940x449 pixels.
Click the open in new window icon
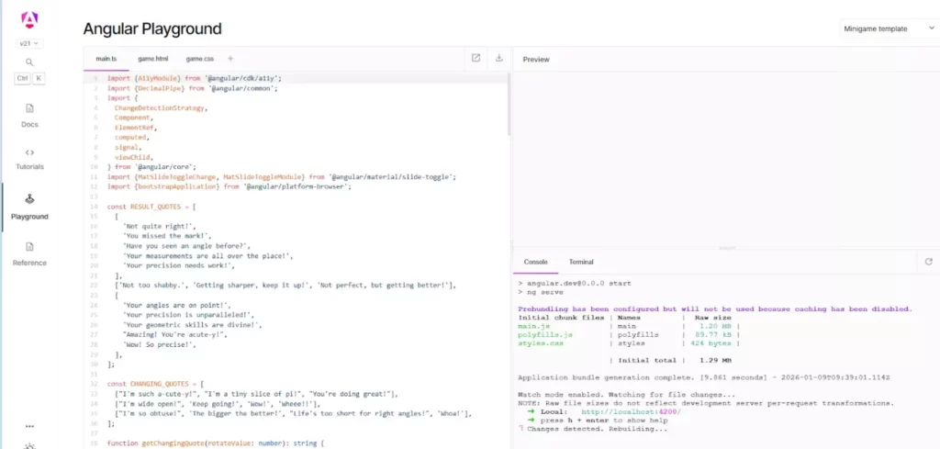pos(476,58)
